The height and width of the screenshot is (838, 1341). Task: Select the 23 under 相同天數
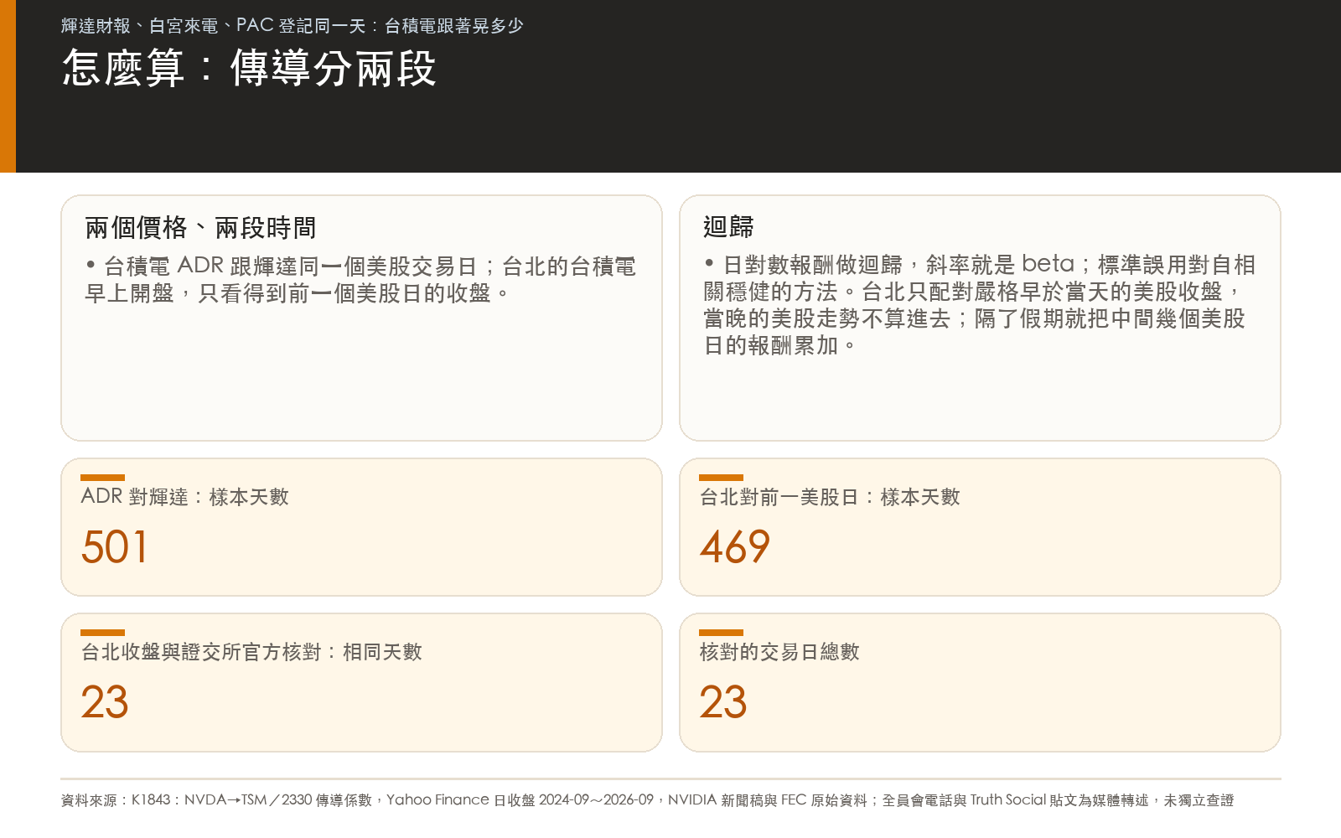pos(105,702)
